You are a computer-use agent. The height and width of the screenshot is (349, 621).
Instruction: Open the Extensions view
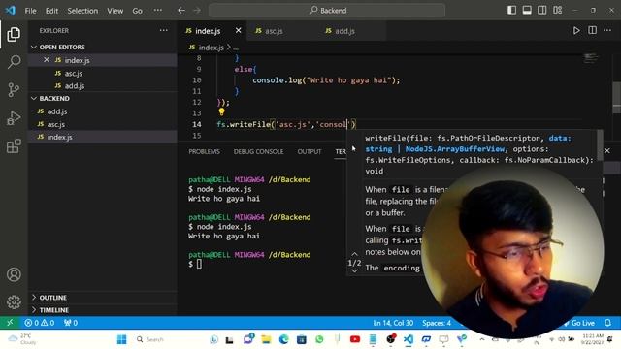coord(14,146)
